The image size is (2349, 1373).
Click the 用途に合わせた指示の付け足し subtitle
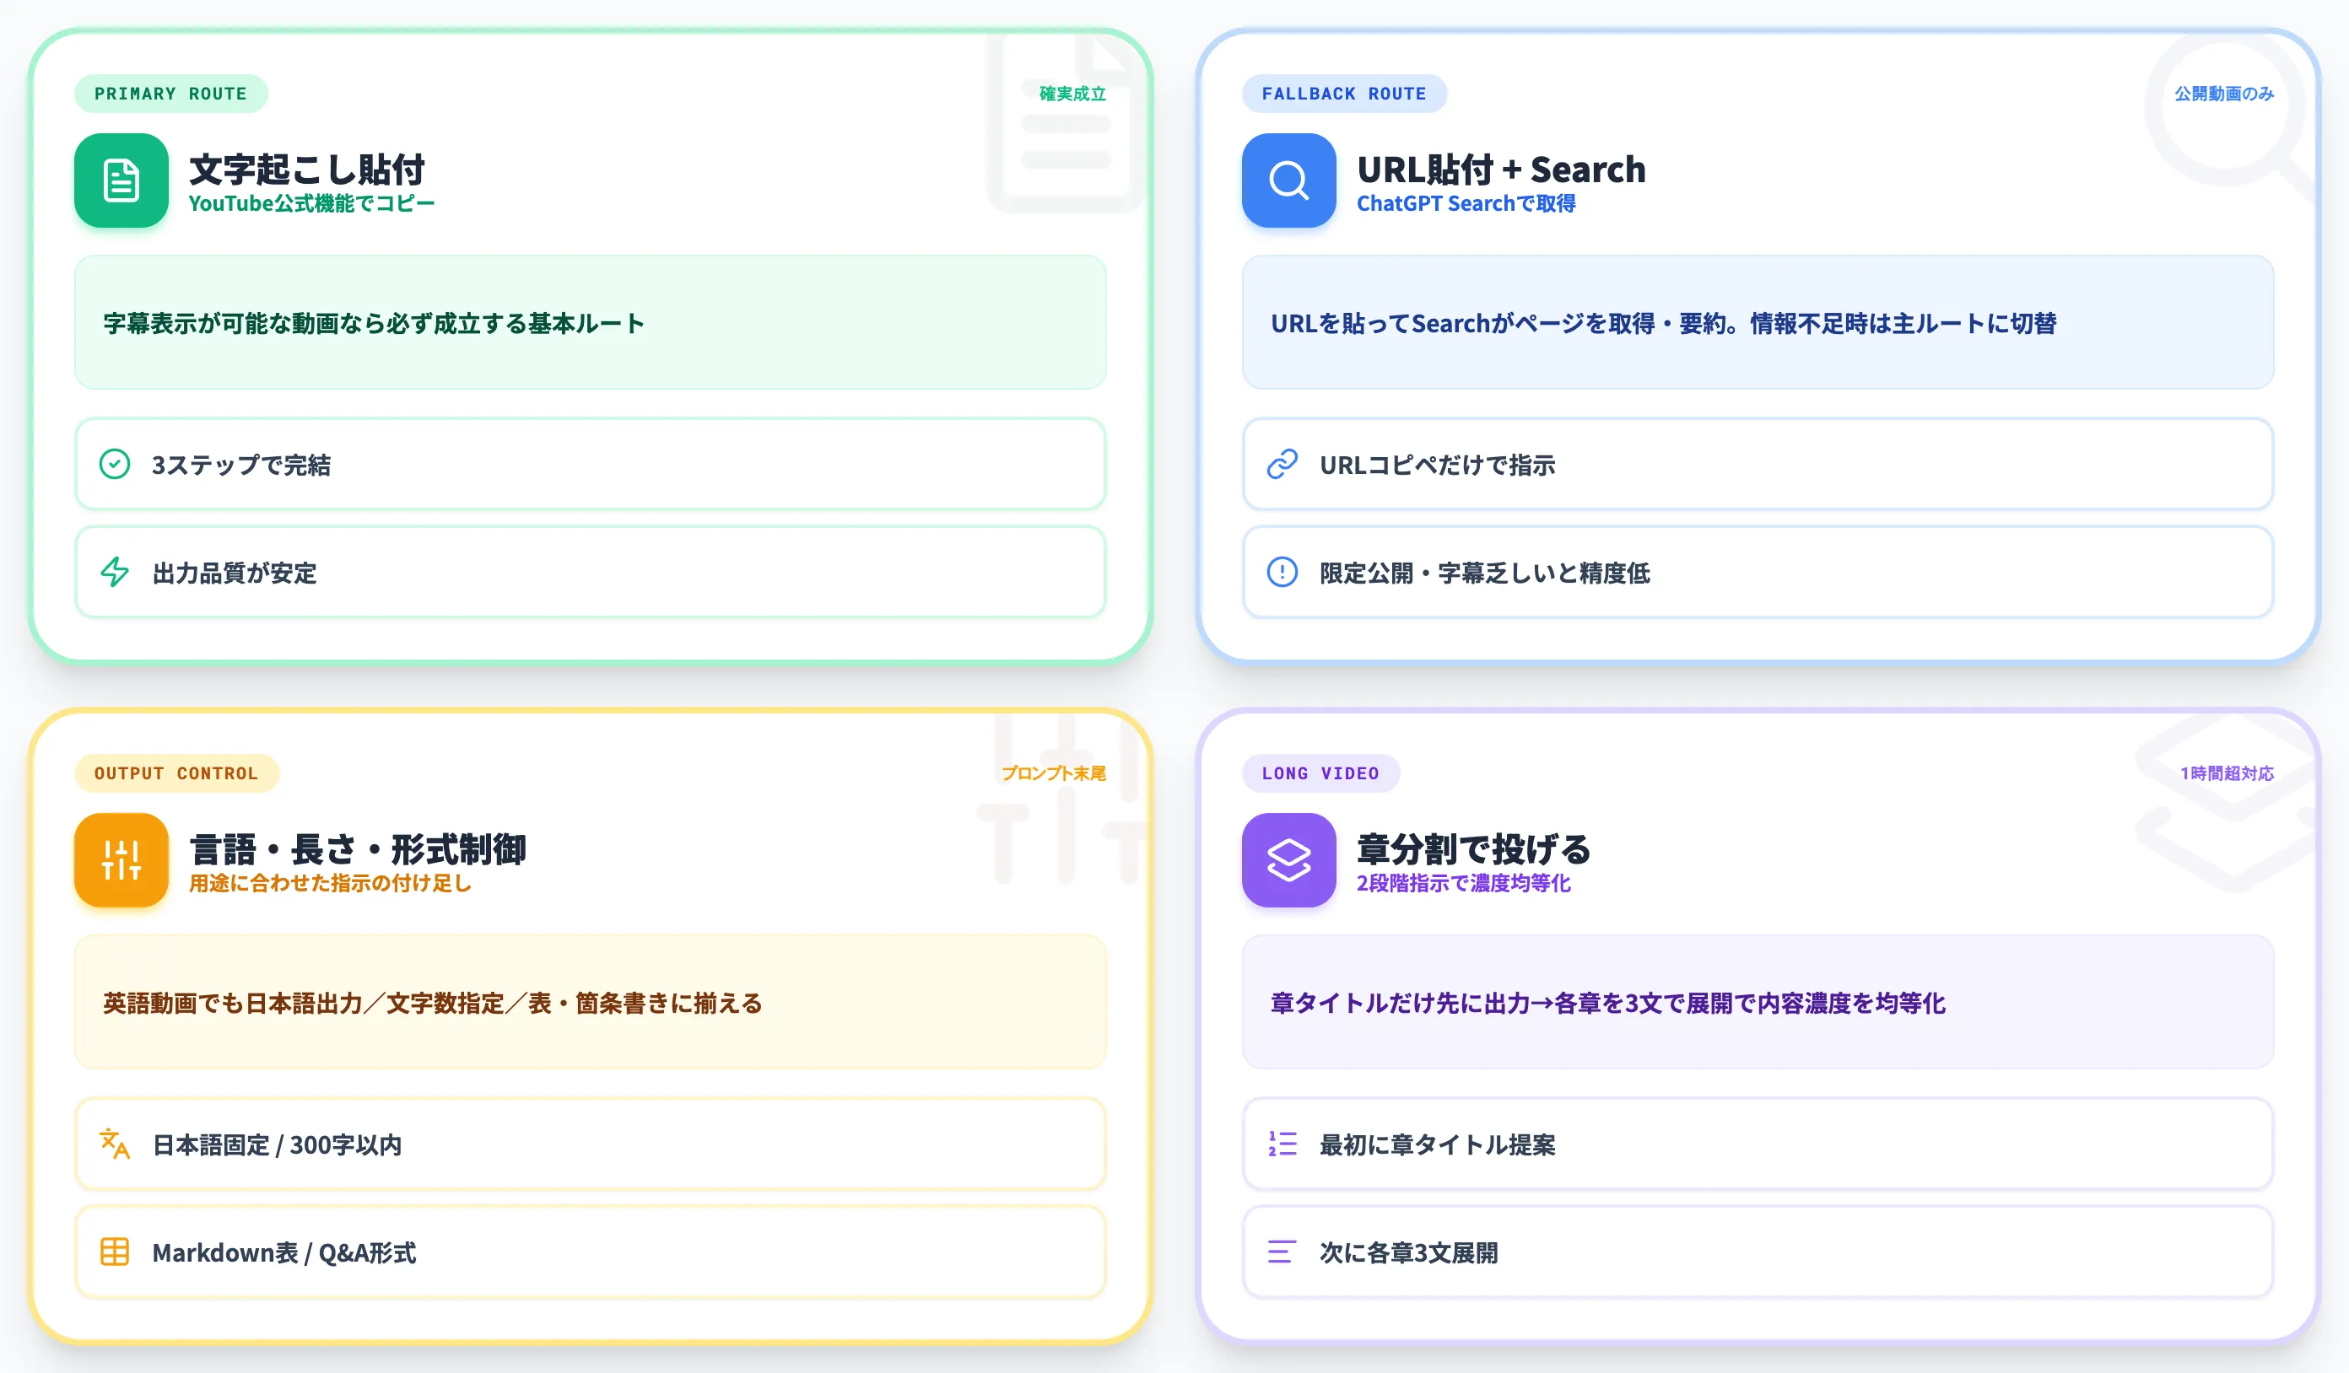coord(330,883)
